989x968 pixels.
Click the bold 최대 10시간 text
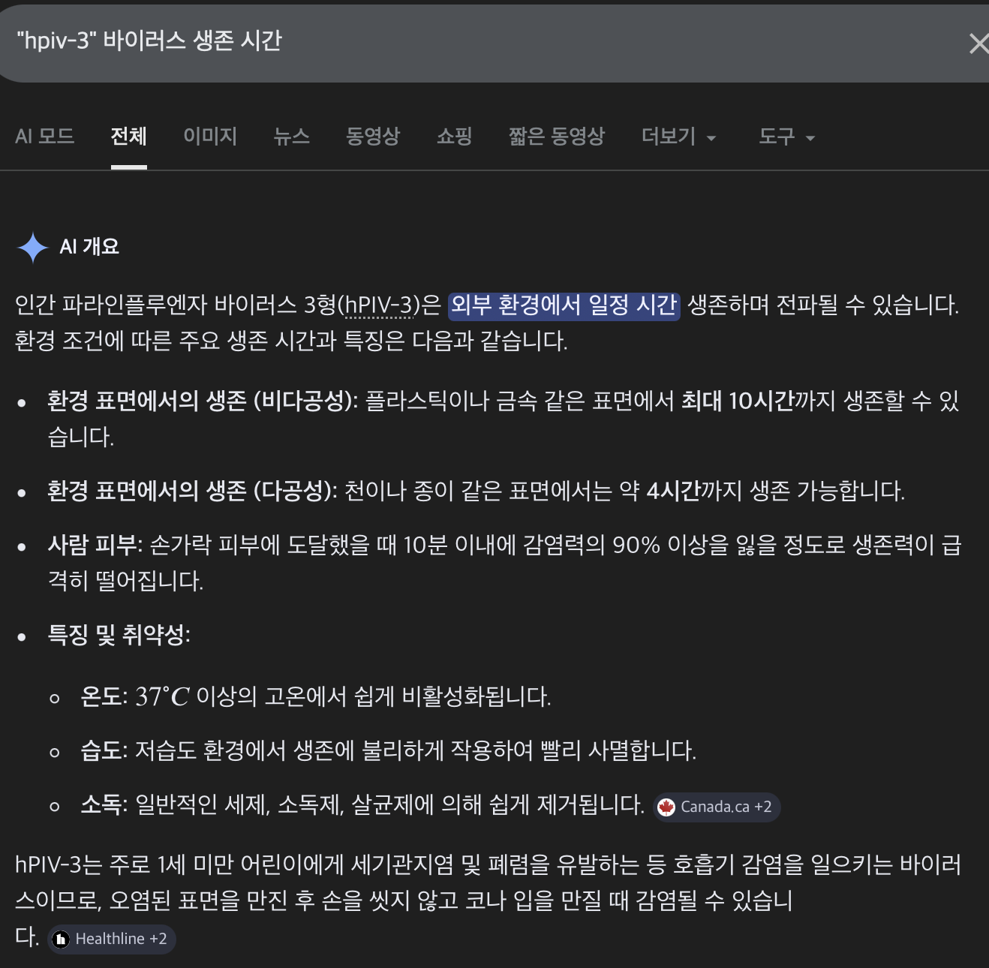(x=738, y=401)
